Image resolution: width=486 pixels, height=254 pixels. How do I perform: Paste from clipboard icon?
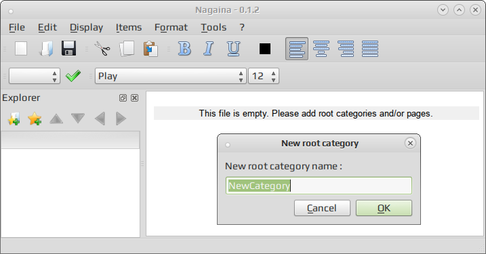[x=150, y=49]
